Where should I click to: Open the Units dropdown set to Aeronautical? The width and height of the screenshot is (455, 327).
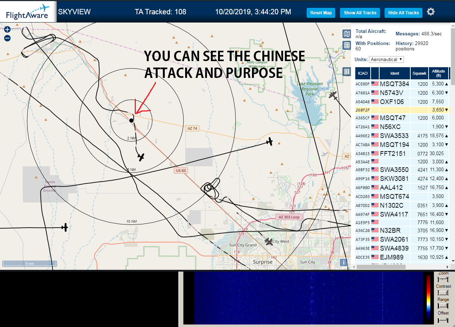click(386, 59)
